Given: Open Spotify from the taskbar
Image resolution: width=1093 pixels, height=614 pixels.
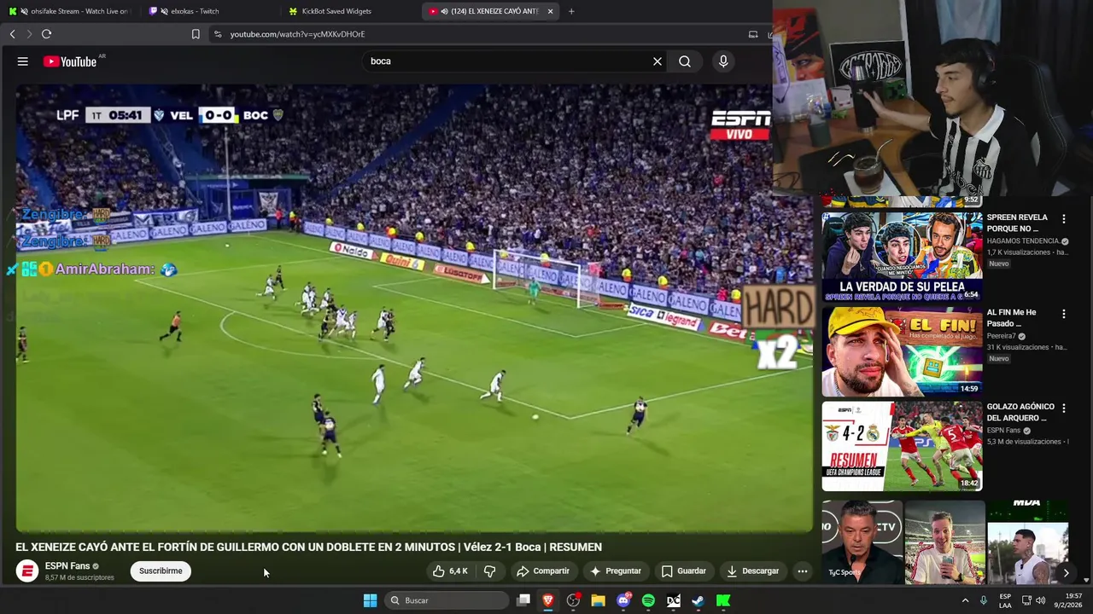Looking at the screenshot, I should pos(648,600).
